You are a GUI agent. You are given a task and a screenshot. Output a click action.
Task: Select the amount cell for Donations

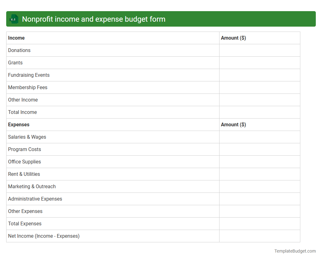tap(259, 50)
